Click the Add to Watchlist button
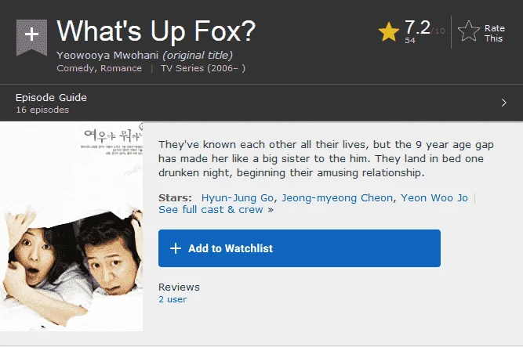Image resolution: width=523 pixels, height=347 pixels. point(300,248)
